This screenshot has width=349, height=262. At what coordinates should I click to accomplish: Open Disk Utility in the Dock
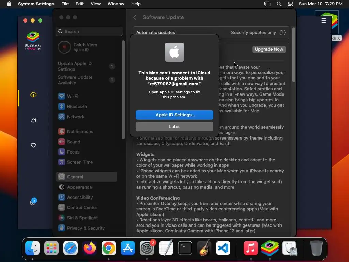pyautogui.click(x=289, y=248)
